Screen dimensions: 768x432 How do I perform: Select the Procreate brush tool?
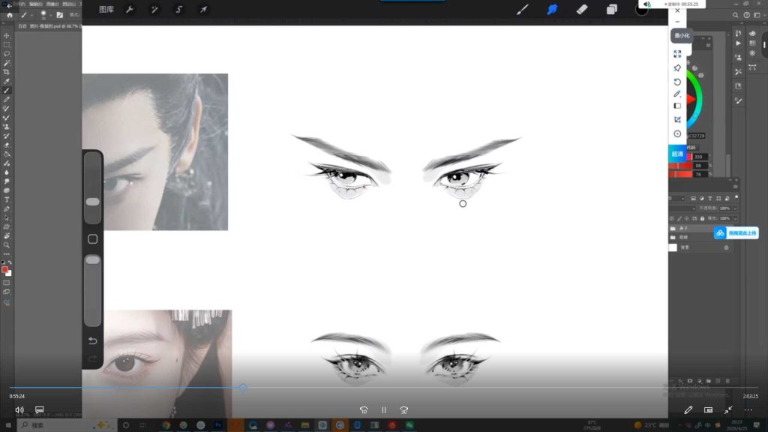[x=522, y=9]
